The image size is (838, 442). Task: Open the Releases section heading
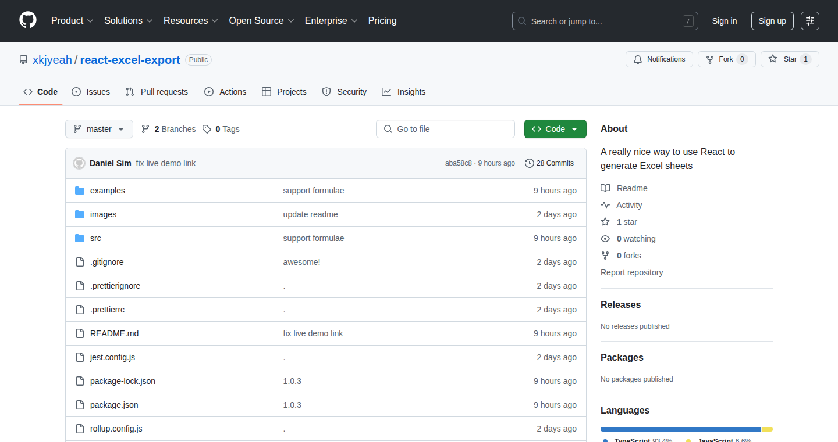[620, 304]
